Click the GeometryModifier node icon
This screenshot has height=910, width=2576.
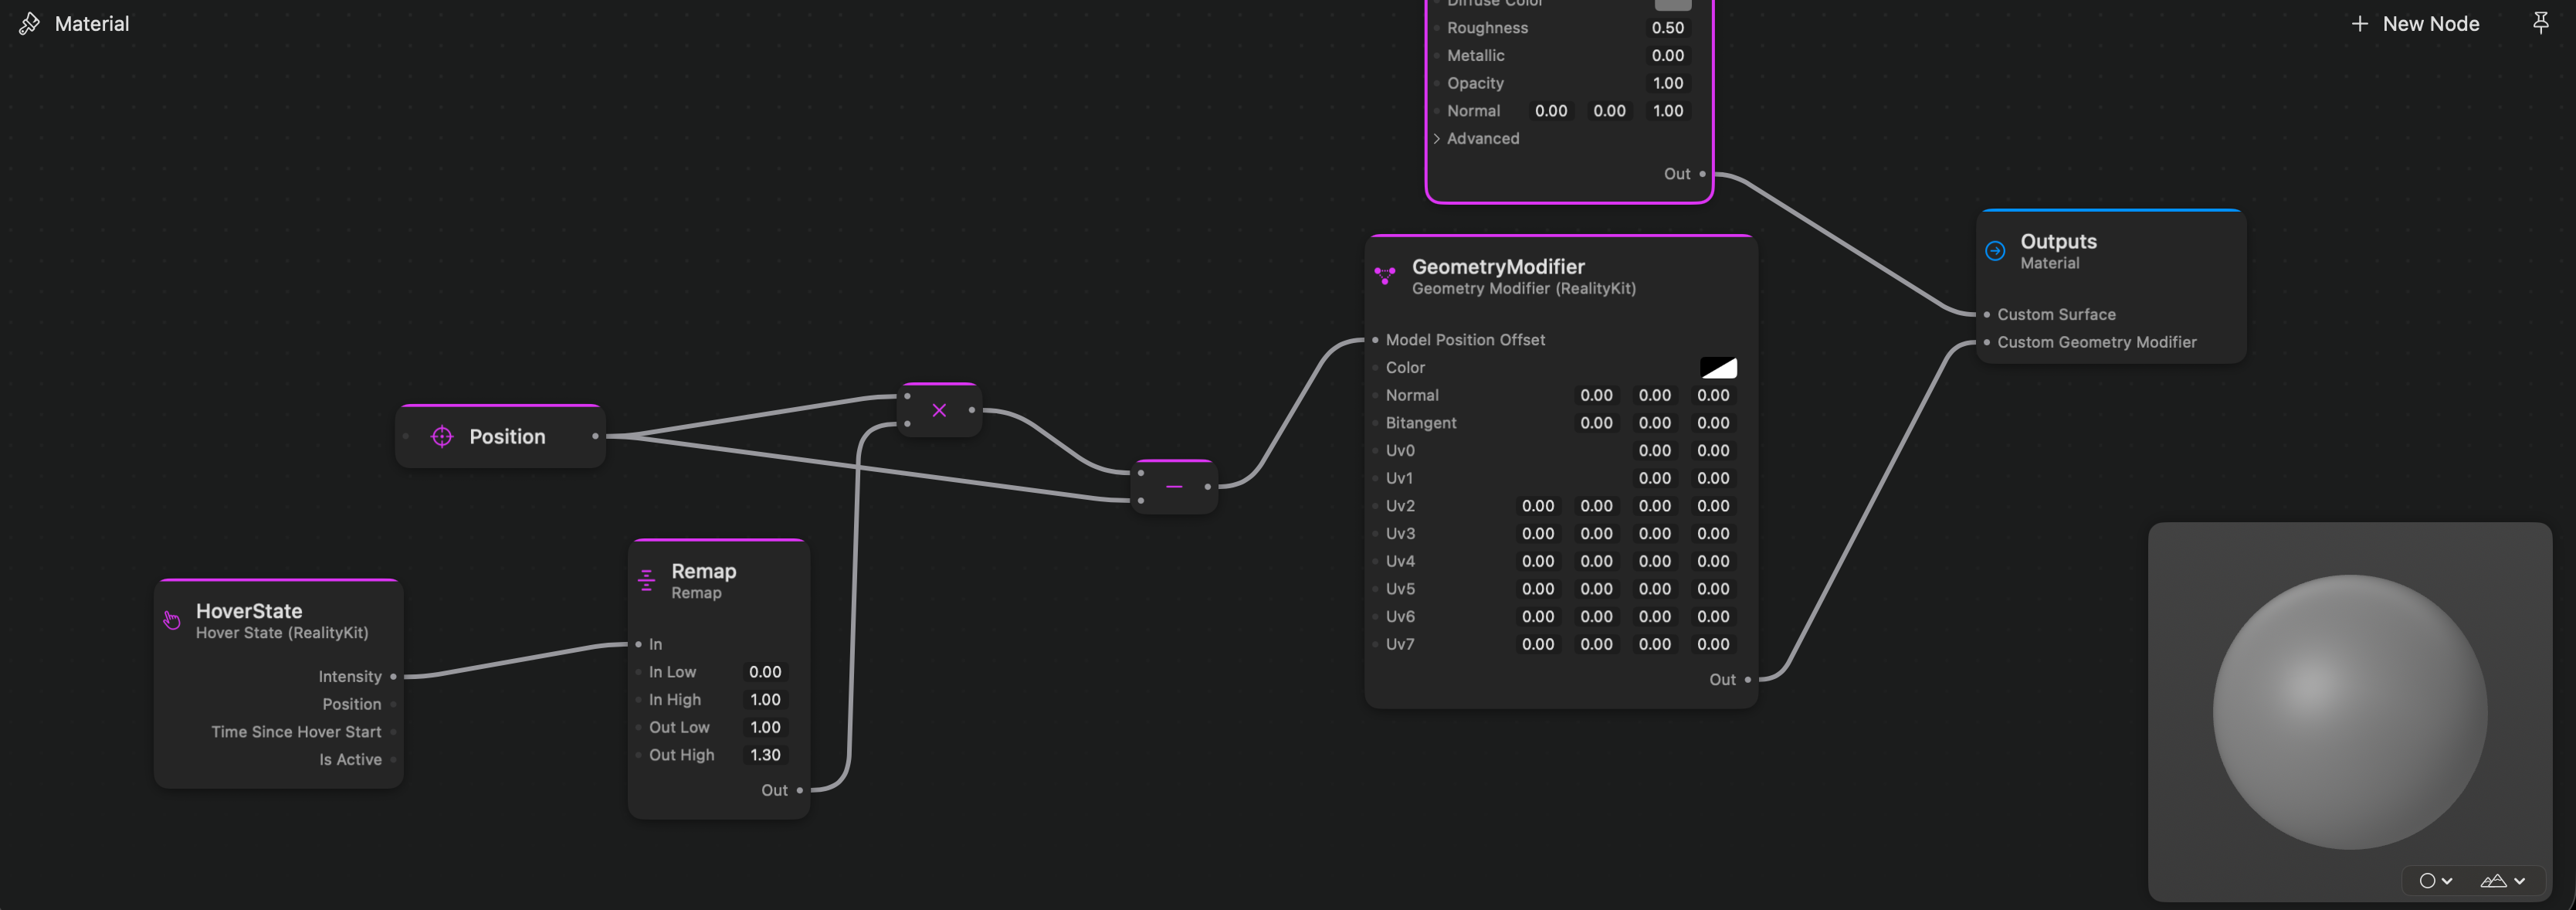[1385, 275]
